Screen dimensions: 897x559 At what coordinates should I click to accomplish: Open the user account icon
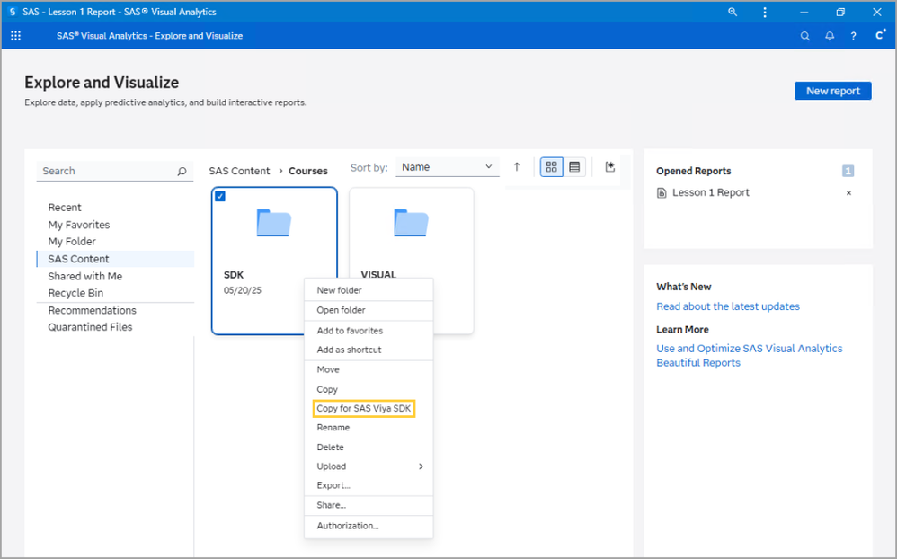point(880,35)
